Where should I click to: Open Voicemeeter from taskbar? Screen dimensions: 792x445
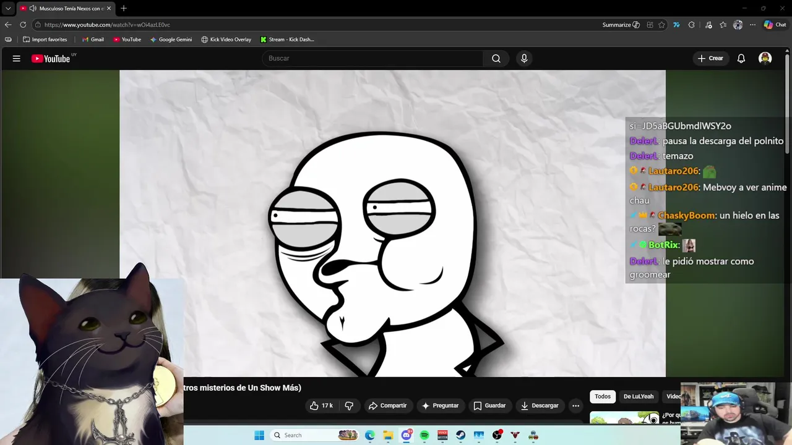(x=442, y=435)
